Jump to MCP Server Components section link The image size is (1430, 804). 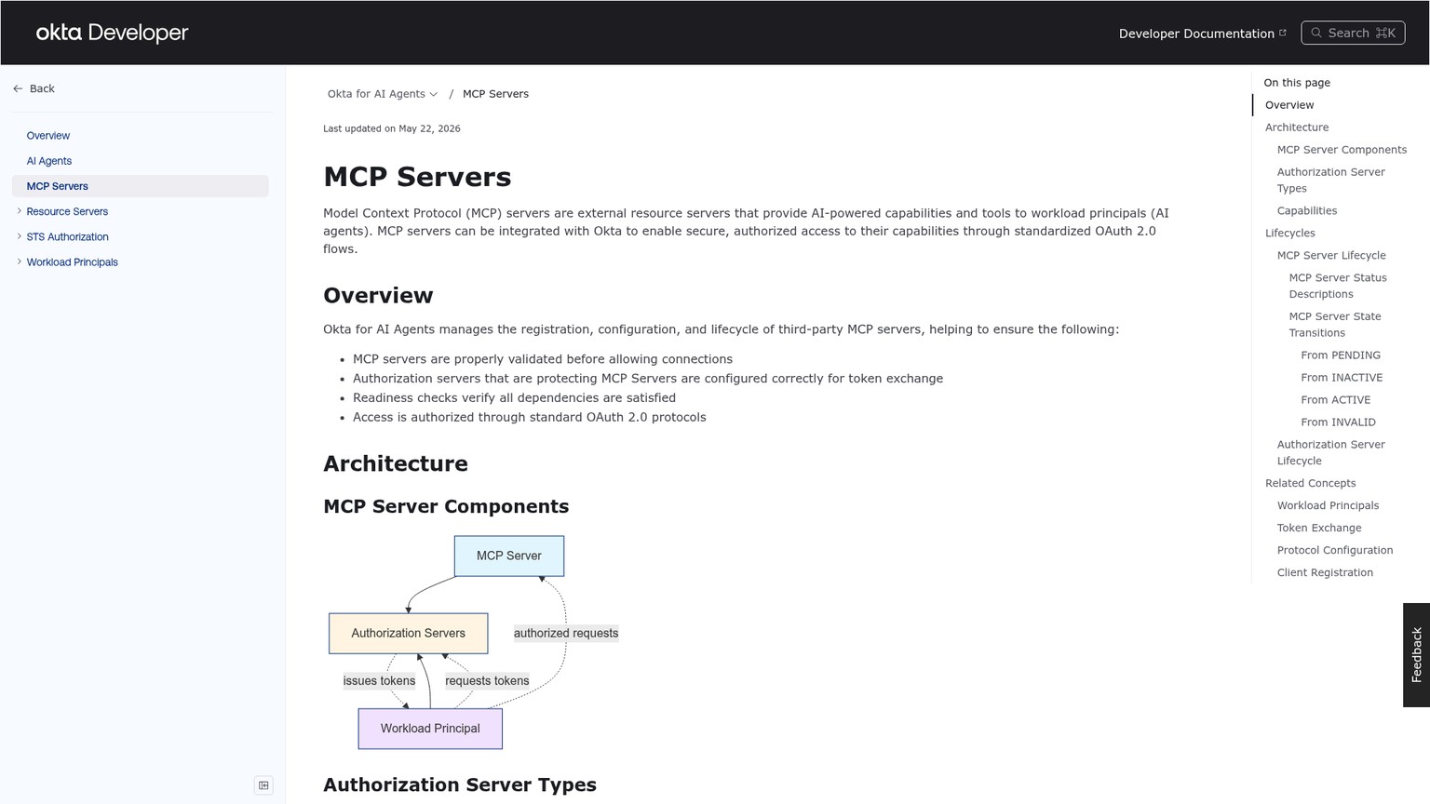1342,150
